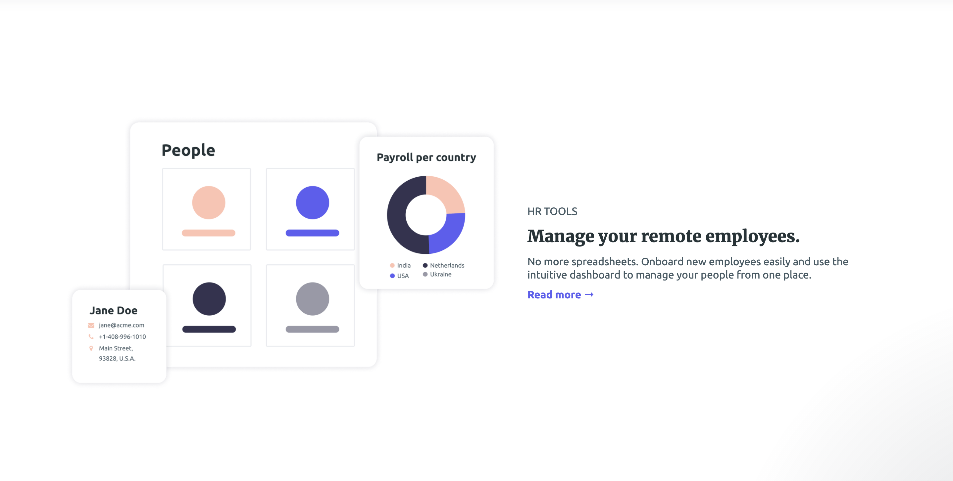Click the envelope icon beside jane@acme.com
Screen dimensions: 953x481
(x=91, y=325)
